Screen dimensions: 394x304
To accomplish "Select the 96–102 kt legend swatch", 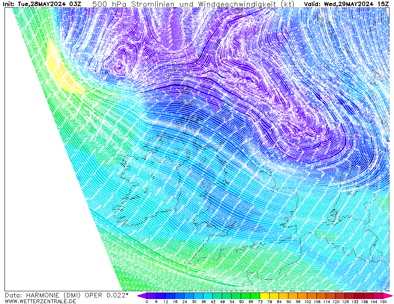I will pos(302,296).
